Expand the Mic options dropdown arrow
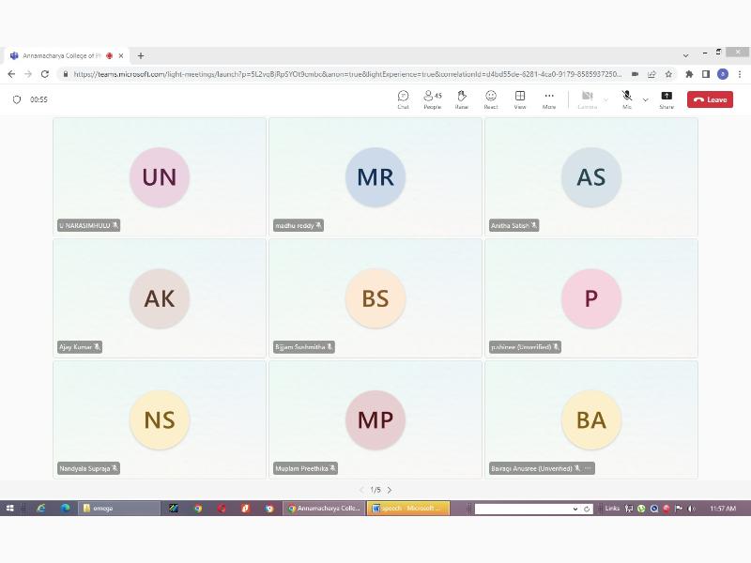 click(x=645, y=99)
